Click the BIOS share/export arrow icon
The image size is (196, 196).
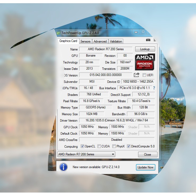coord(137,75)
